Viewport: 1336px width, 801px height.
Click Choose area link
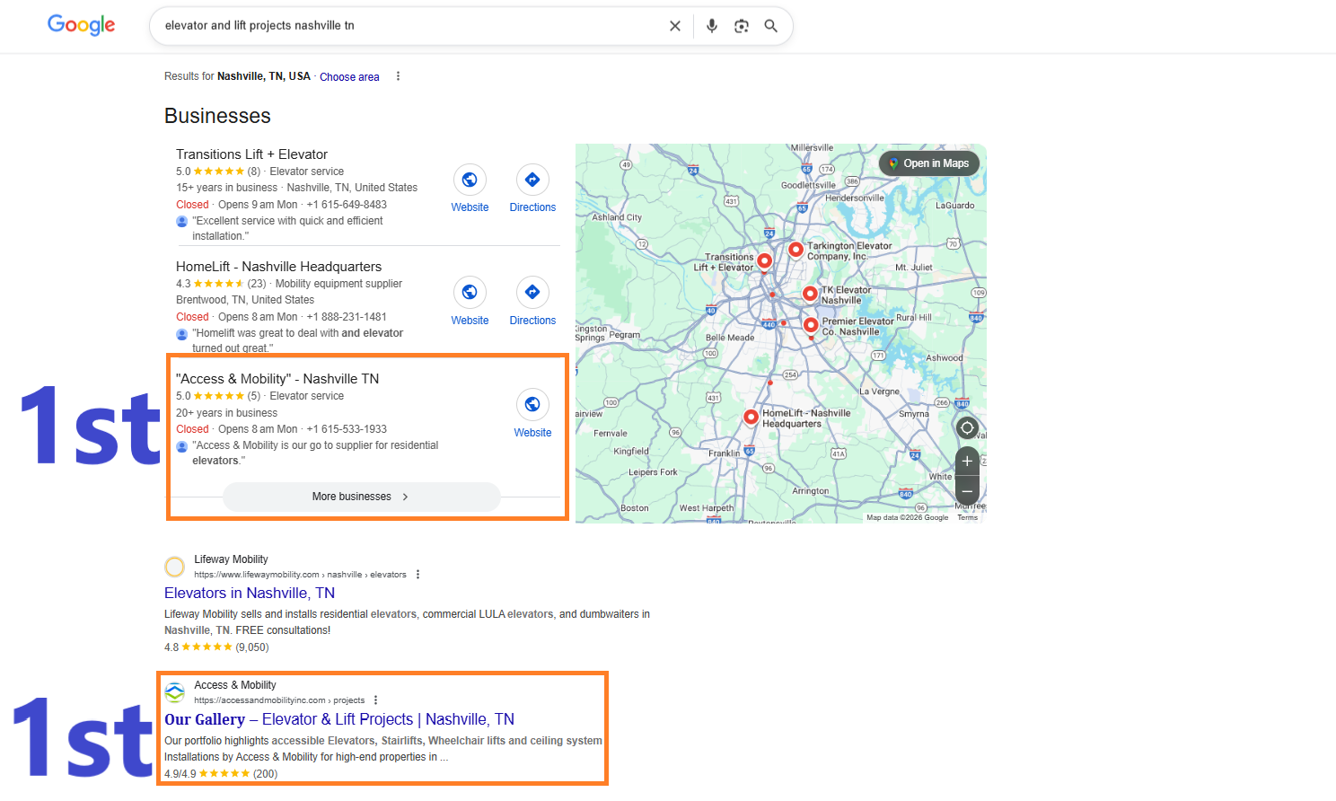click(349, 77)
